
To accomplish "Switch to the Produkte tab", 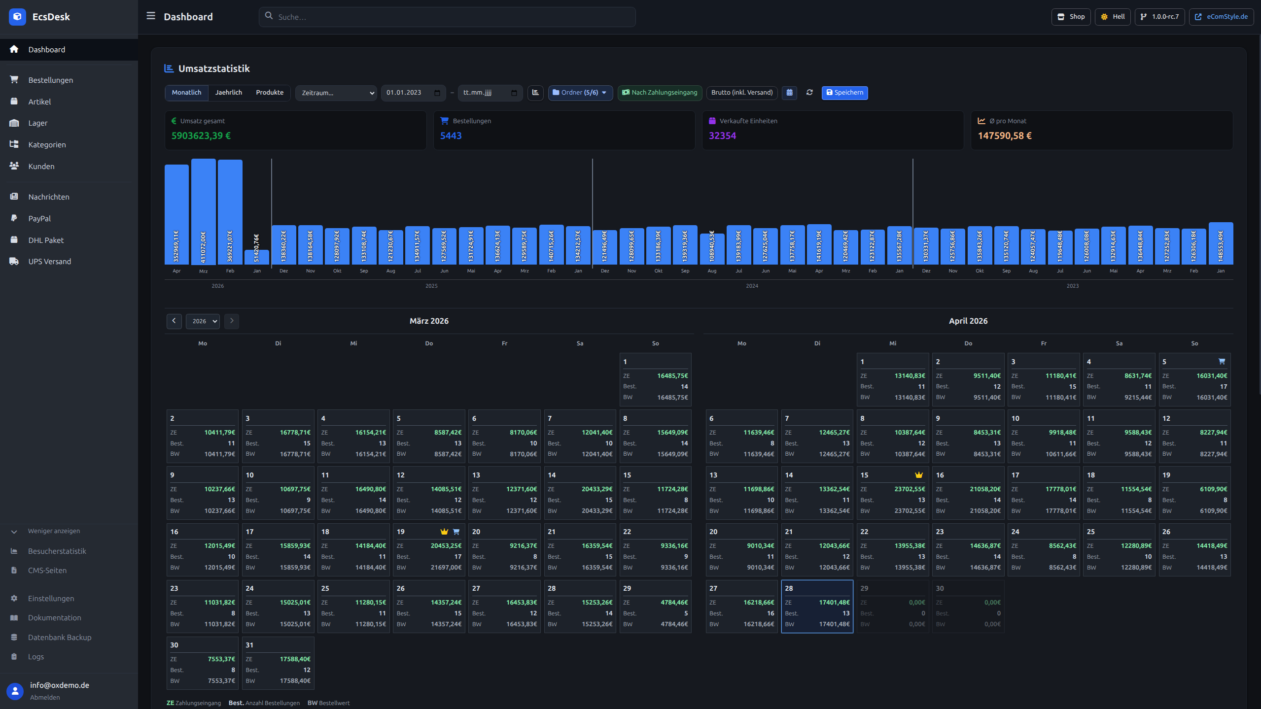I will click(270, 93).
